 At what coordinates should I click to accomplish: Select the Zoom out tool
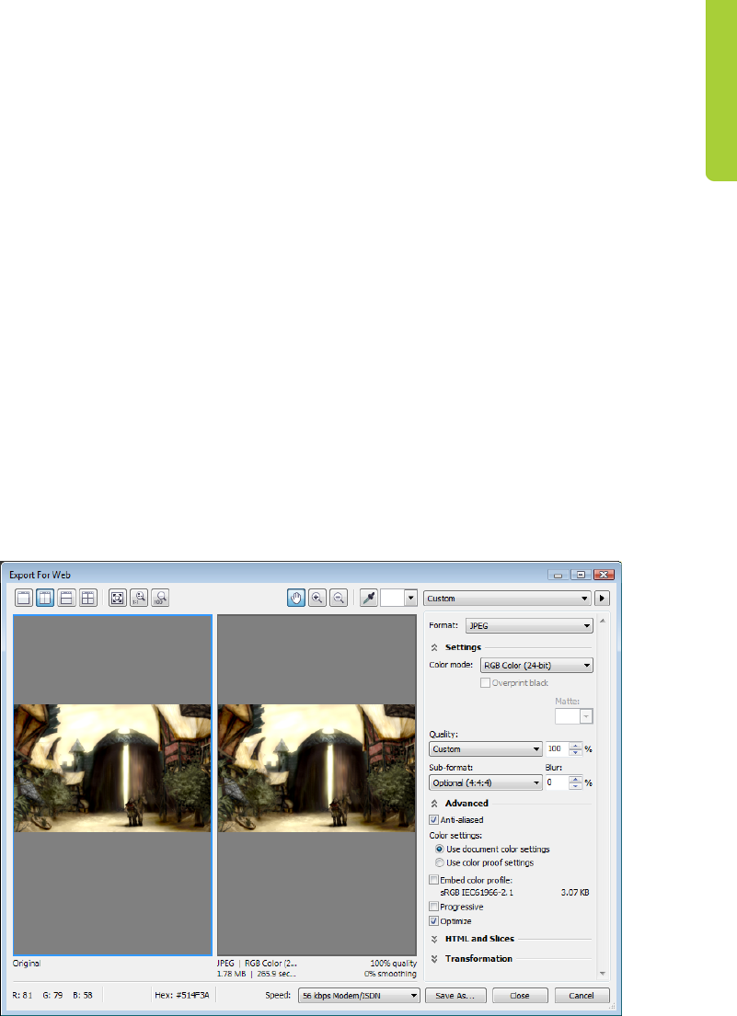[339, 598]
